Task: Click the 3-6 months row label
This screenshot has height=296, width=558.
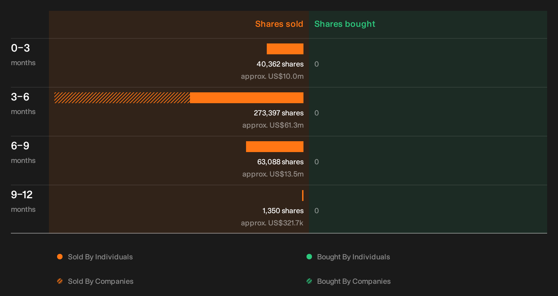Action: tap(23, 104)
